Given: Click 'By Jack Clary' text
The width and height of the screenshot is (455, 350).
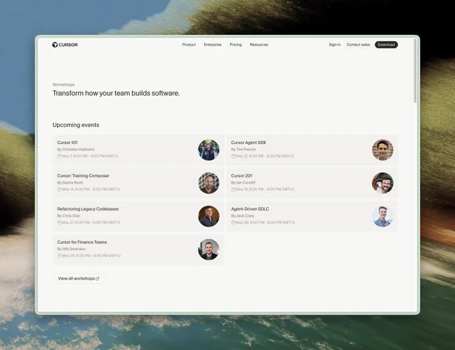Looking at the screenshot, I should click(243, 216).
